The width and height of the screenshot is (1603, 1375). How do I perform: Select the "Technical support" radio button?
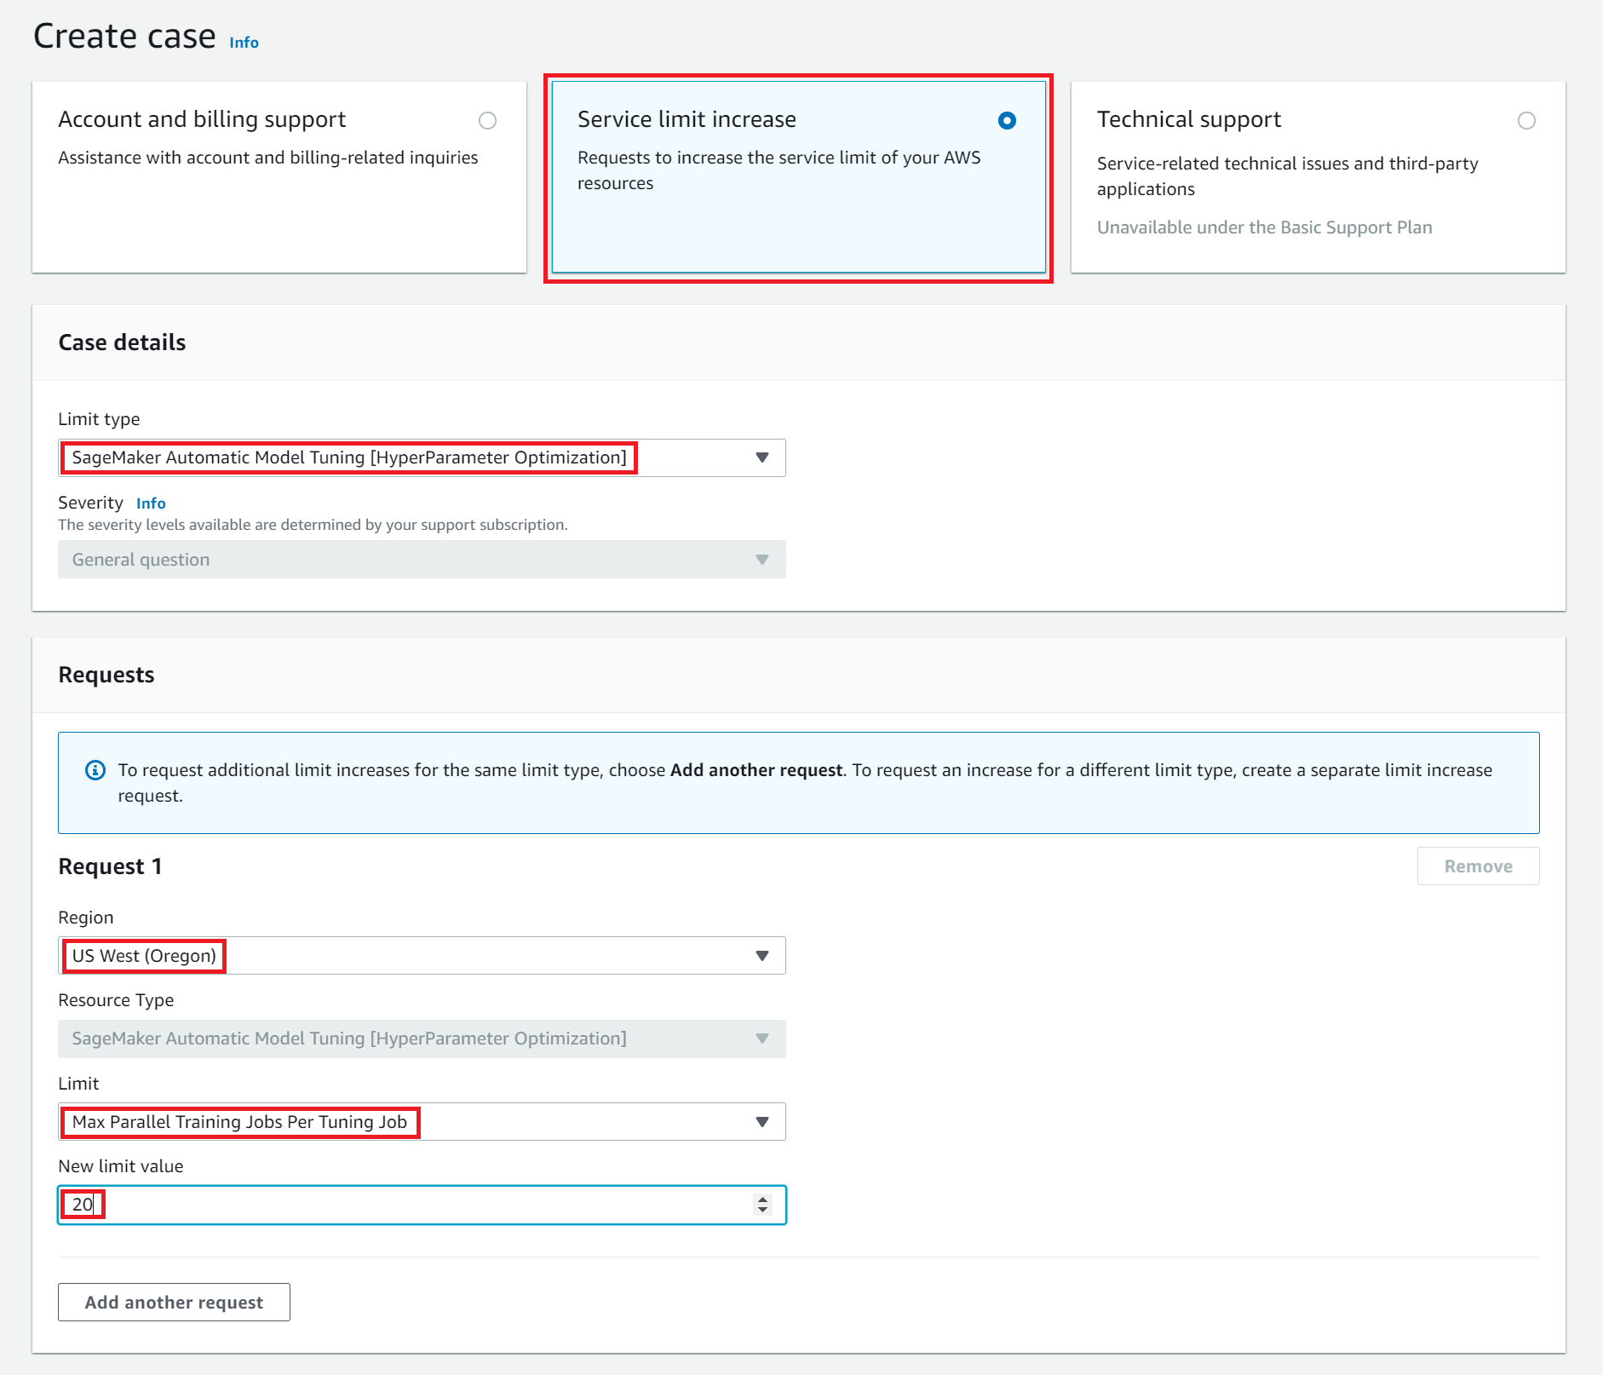coord(1528,121)
